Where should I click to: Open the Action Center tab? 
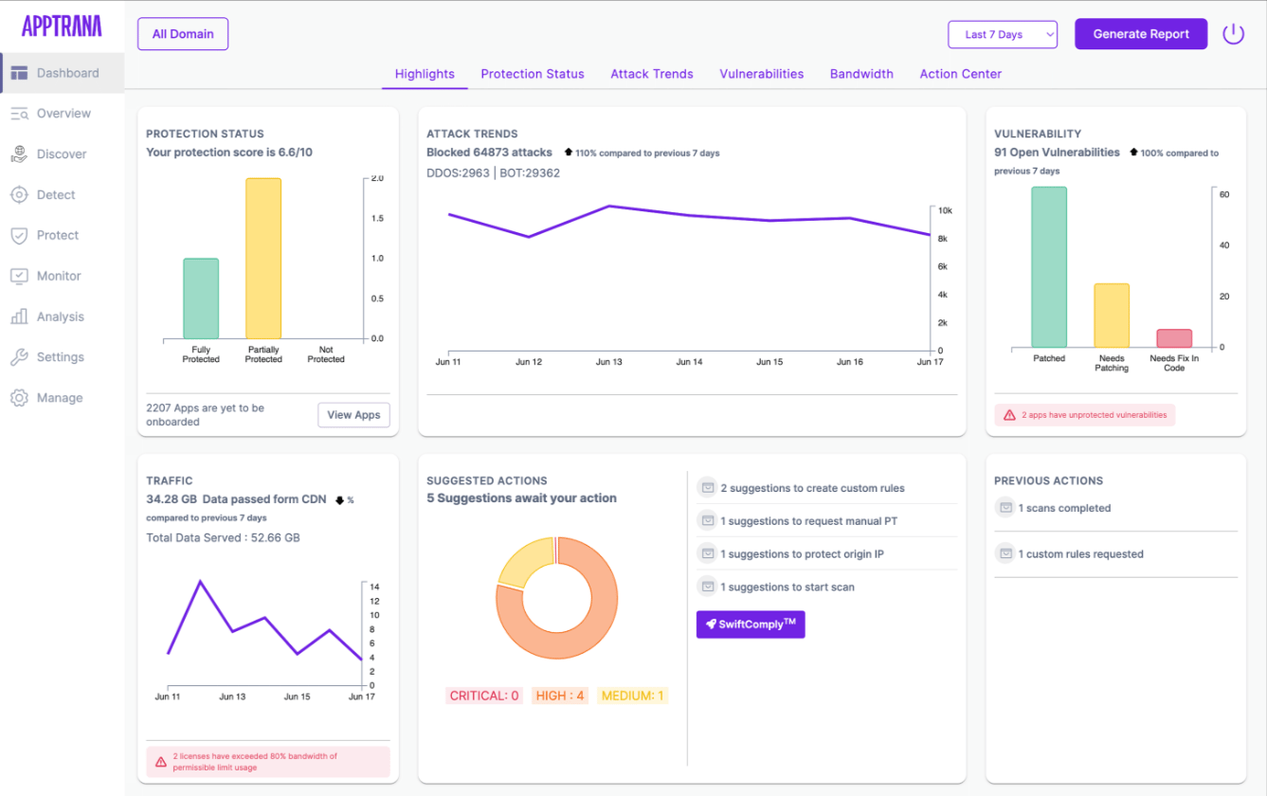(x=960, y=74)
